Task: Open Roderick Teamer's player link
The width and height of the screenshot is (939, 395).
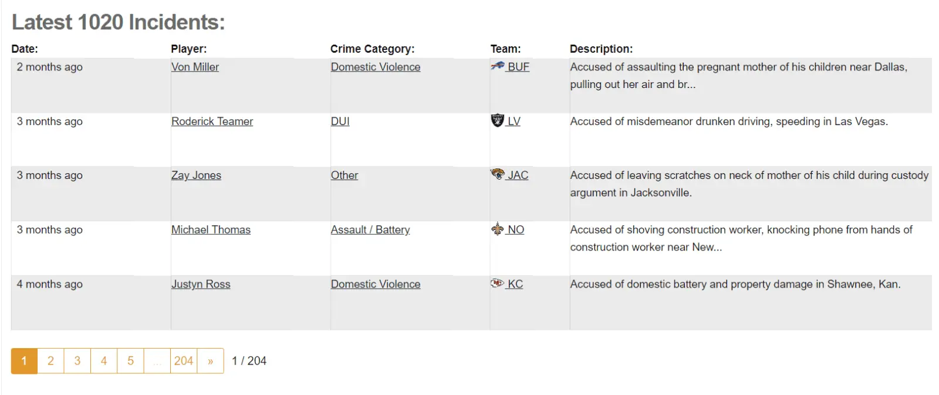Action: (x=212, y=121)
